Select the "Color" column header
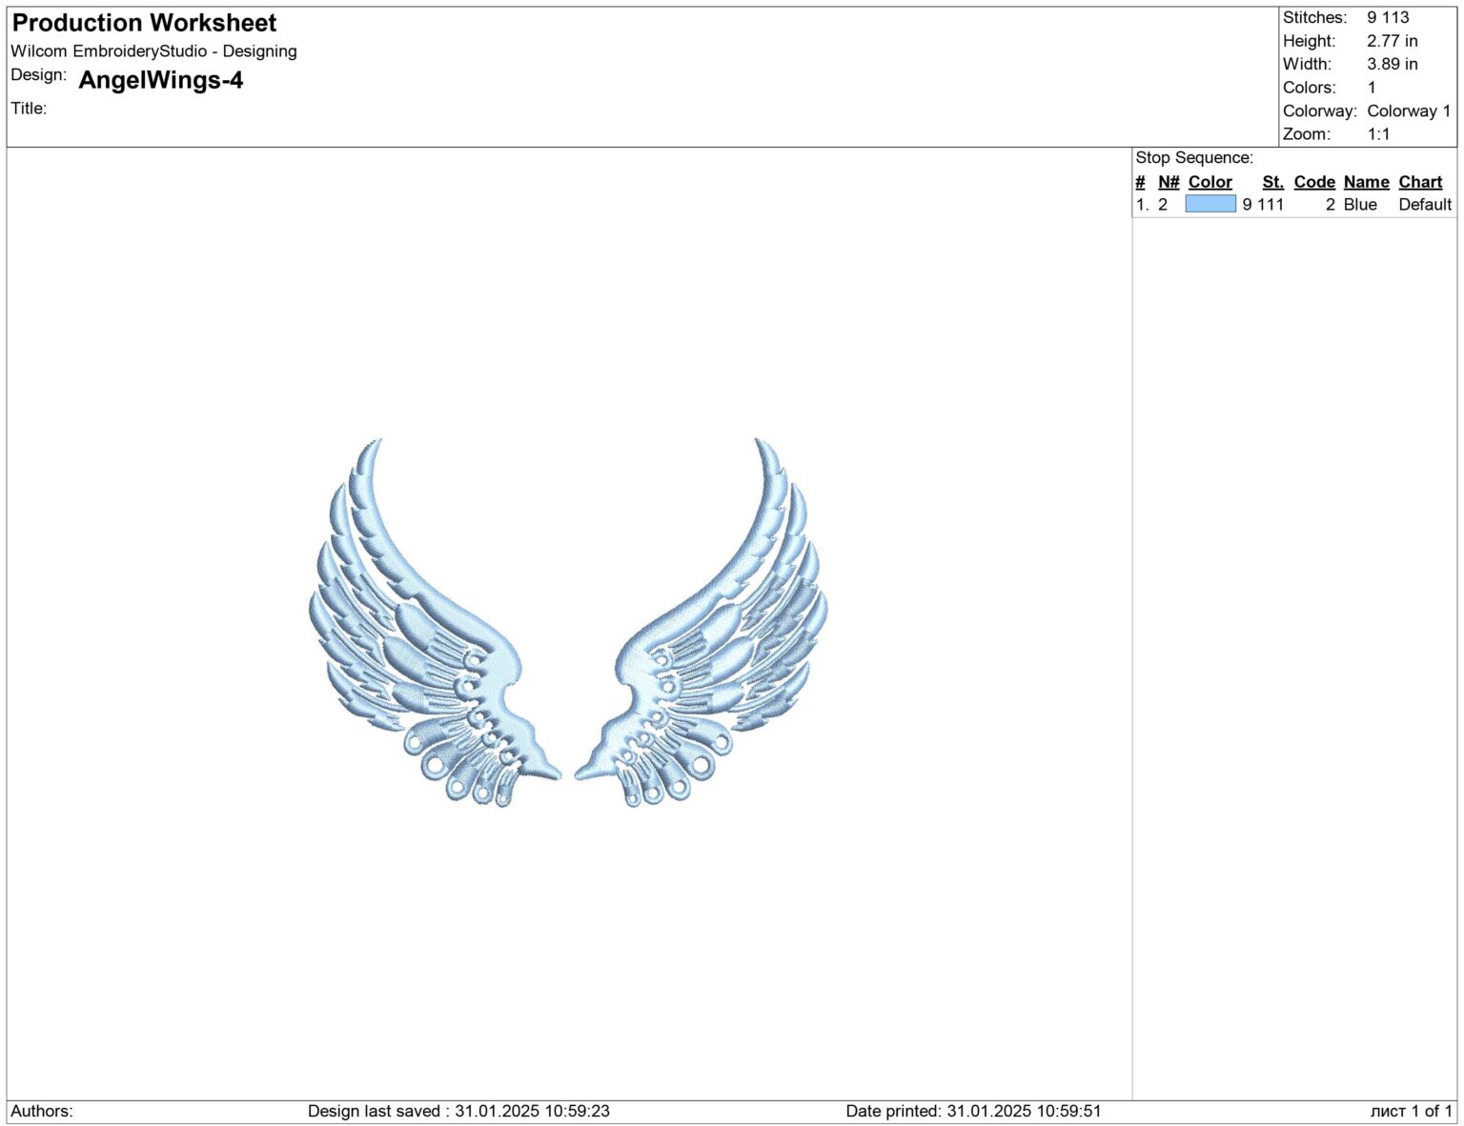Screen dimensions: 1464x1126 point(1210,182)
